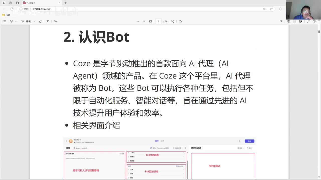Click the zoom magnifier icon in the address bar
The width and height of the screenshot is (321, 180).
264,9
